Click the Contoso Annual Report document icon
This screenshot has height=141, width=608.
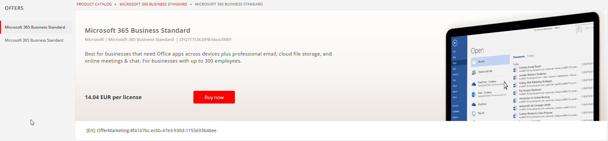[x=515, y=70]
